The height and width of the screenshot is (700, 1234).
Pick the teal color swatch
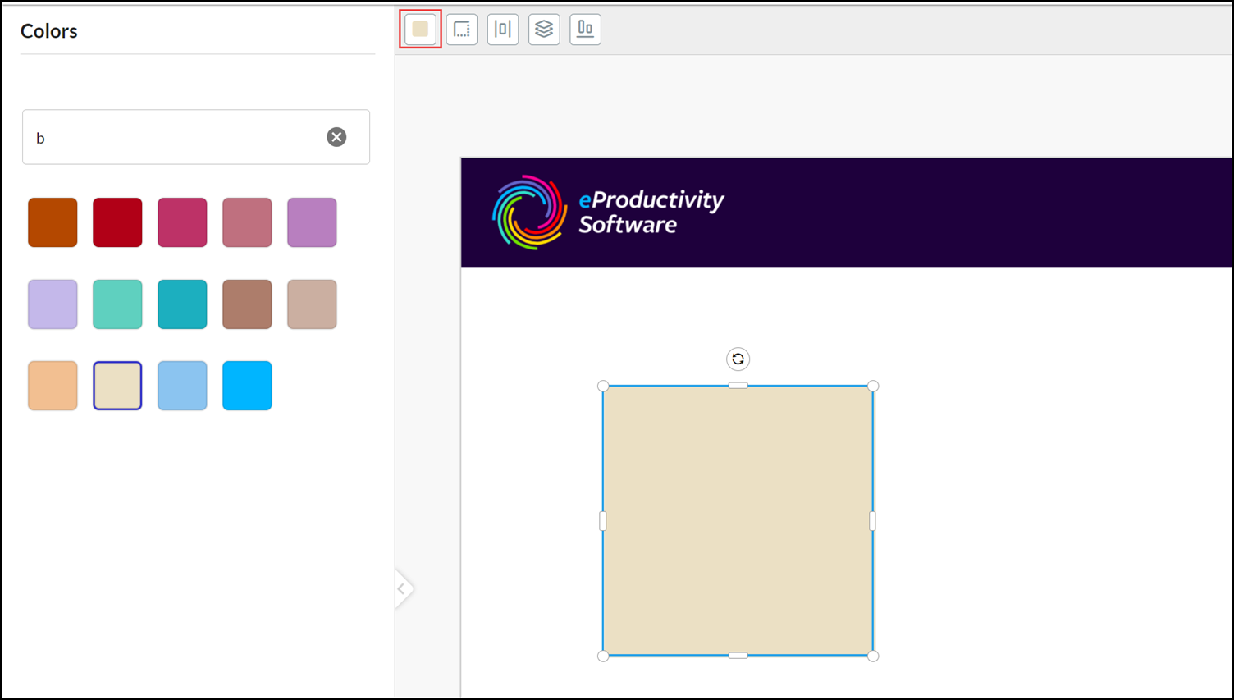182,304
